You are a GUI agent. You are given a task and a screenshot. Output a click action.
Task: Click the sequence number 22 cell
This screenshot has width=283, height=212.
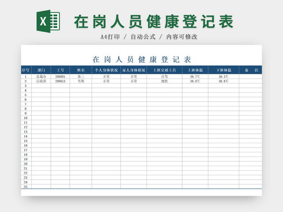point(26,173)
